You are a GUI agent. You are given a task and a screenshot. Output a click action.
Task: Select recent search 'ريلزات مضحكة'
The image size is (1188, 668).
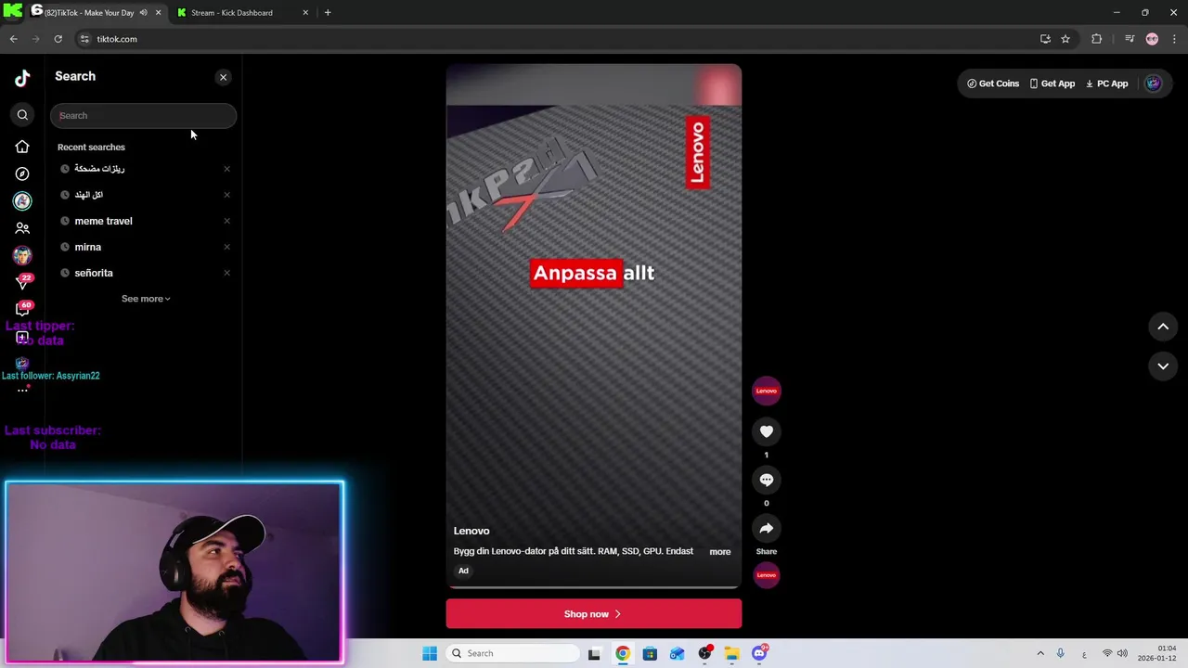click(99, 169)
